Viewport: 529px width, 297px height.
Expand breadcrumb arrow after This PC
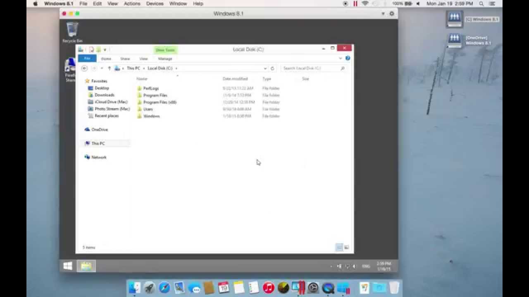[144, 68]
